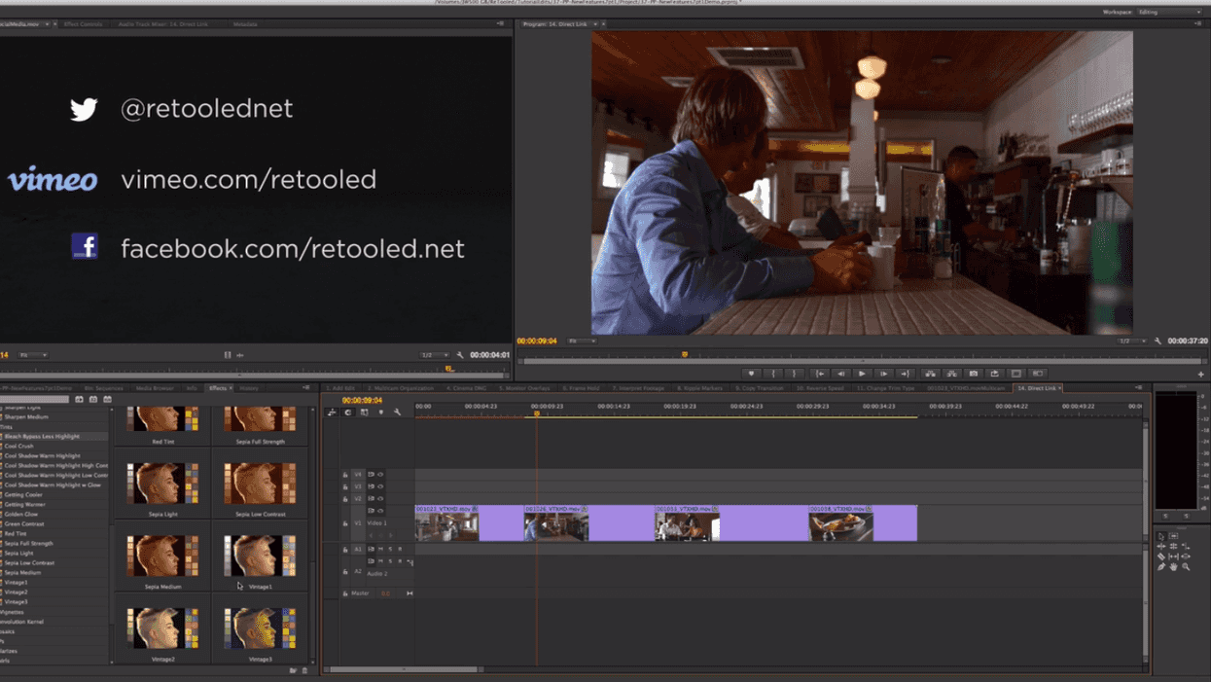Solo audio track A1
The height and width of the screenshot is (682, 1211).
pos(390,550)
